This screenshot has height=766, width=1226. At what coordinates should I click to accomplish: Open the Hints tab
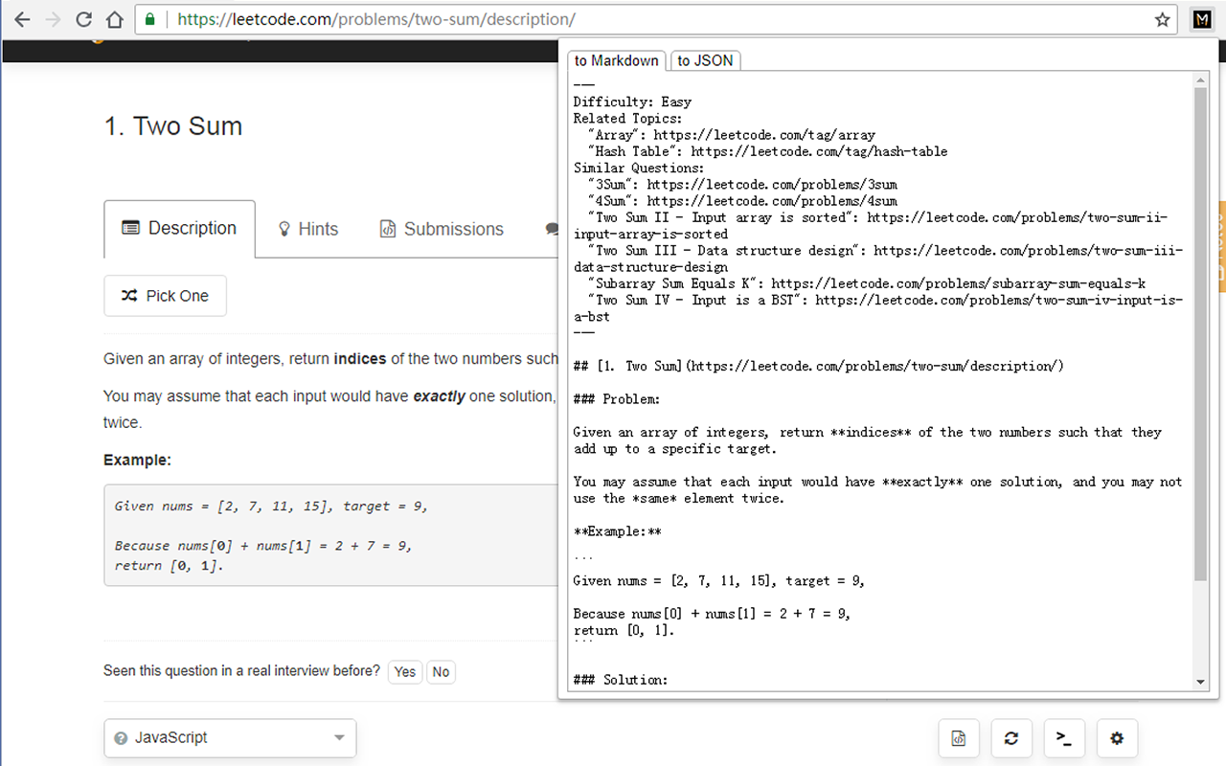point(307,229)
